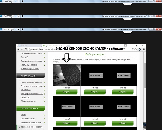Open Трансляция камер на сайте sidebar link
The width and height of the screenshot is (162, 130).
(x=32, y=127)
